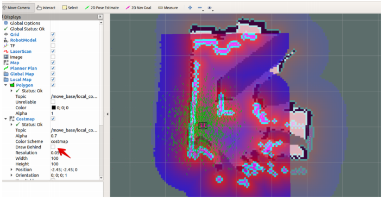
Task: Click the blue focus camera crosshair icon
Action: 190,8
